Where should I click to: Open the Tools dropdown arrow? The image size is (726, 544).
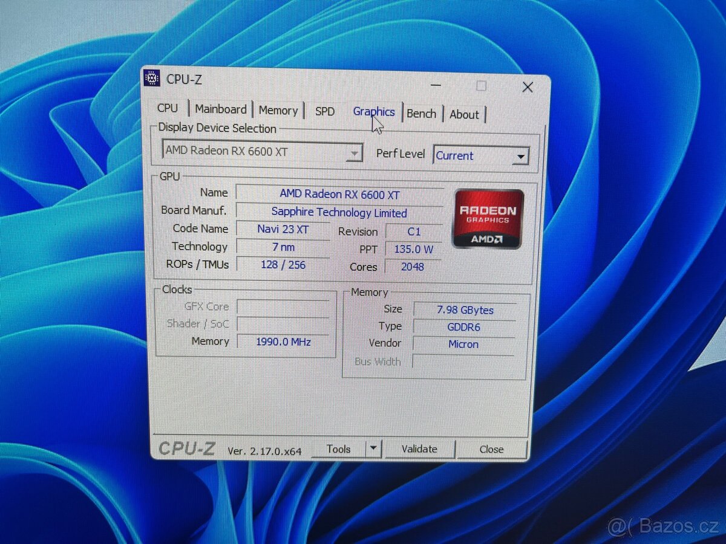coord(374,448)
